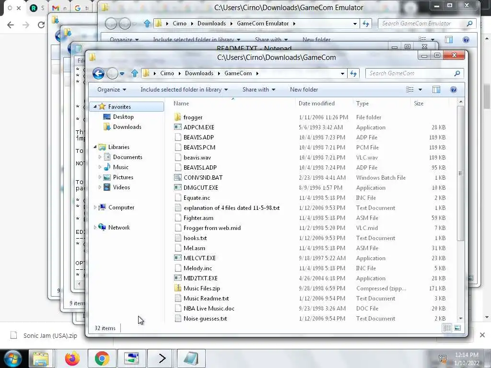Select file explanation of 4 files dated 11-5-98.txt
This screenshot has height=368, width=491.
[x=232, y=208]
